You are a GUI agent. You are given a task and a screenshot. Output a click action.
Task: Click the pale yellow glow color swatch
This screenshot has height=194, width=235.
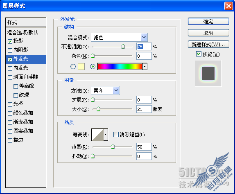[81, 67]
